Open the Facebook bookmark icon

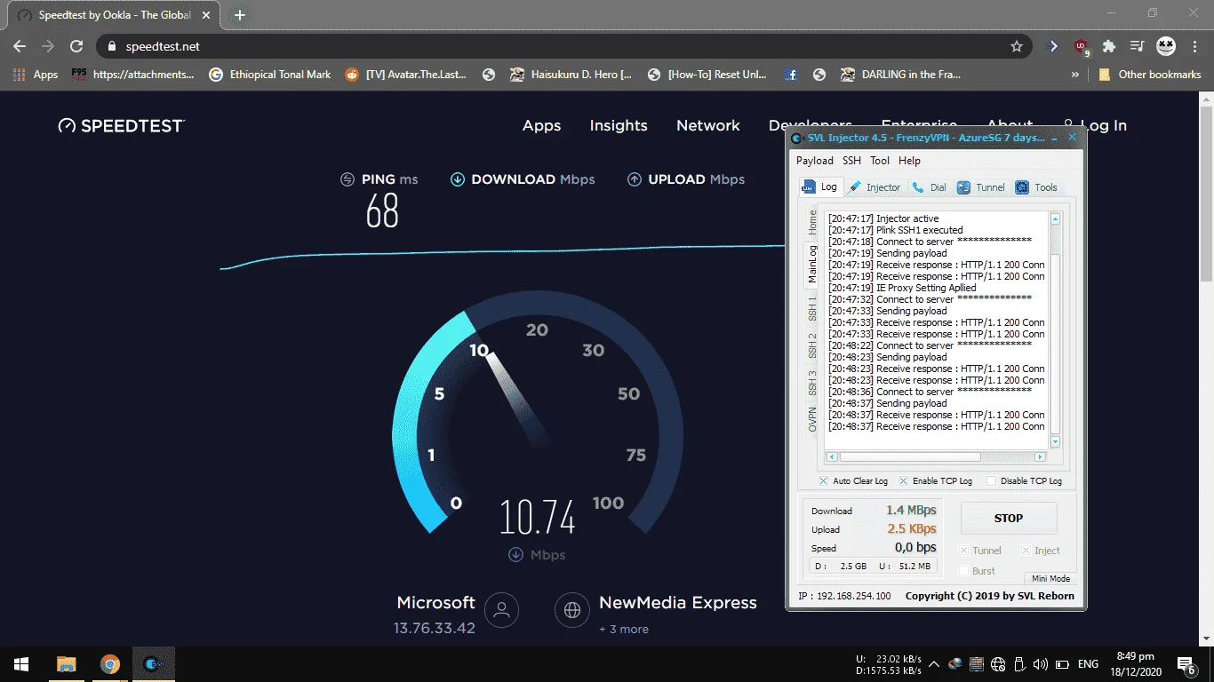point(791,75)
